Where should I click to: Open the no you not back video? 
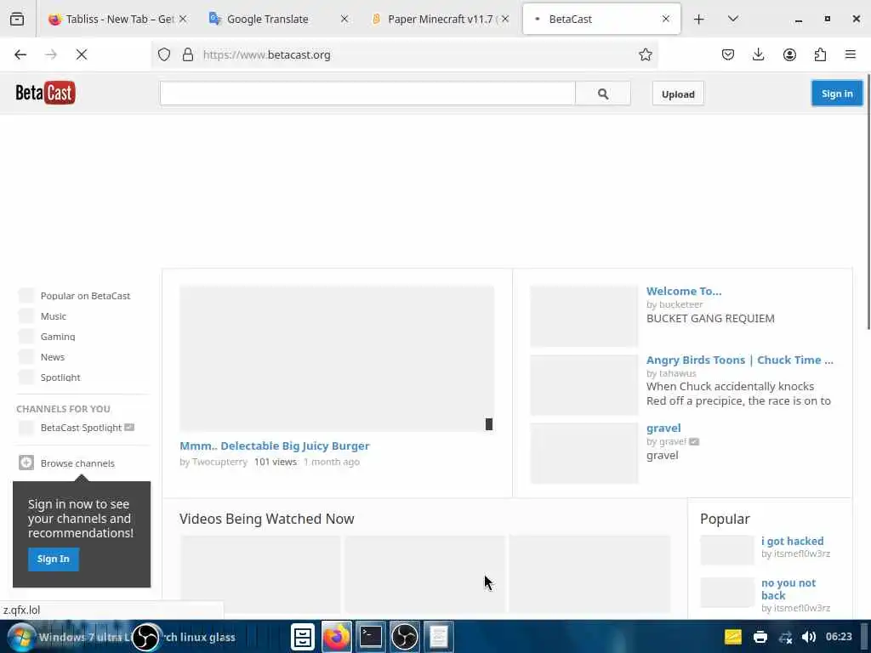click(788, 589)
